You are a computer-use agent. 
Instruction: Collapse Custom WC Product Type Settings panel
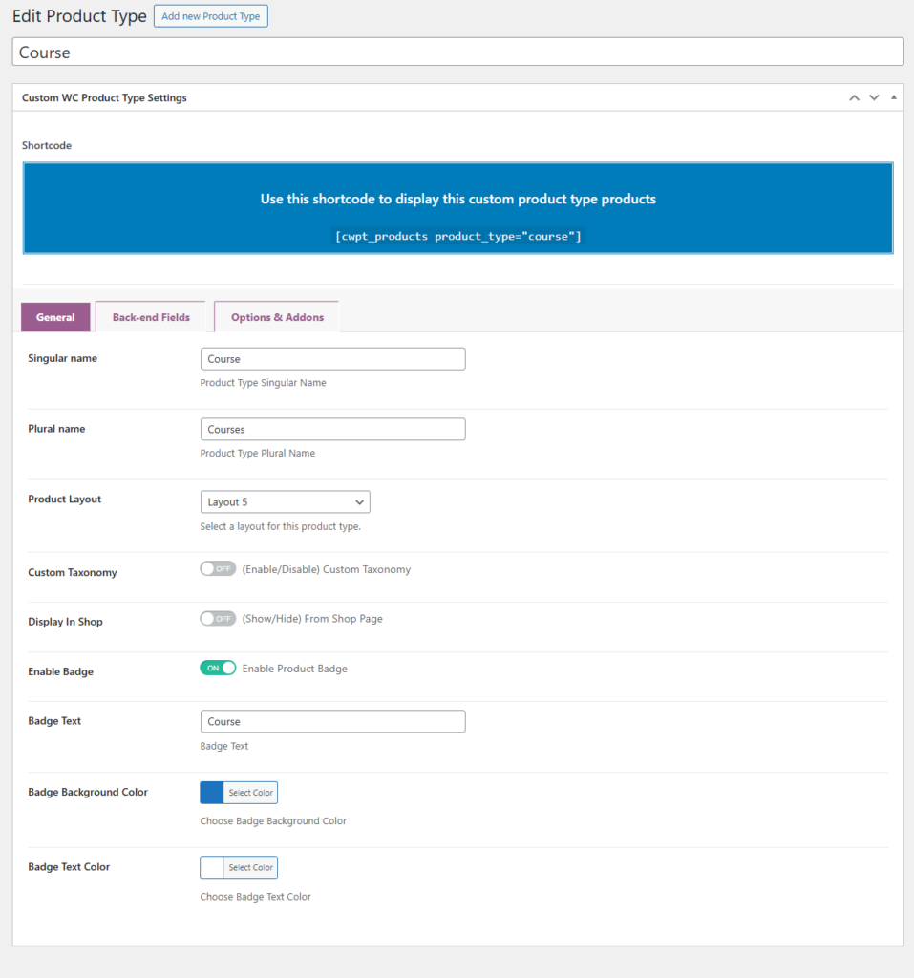(893, 97)
